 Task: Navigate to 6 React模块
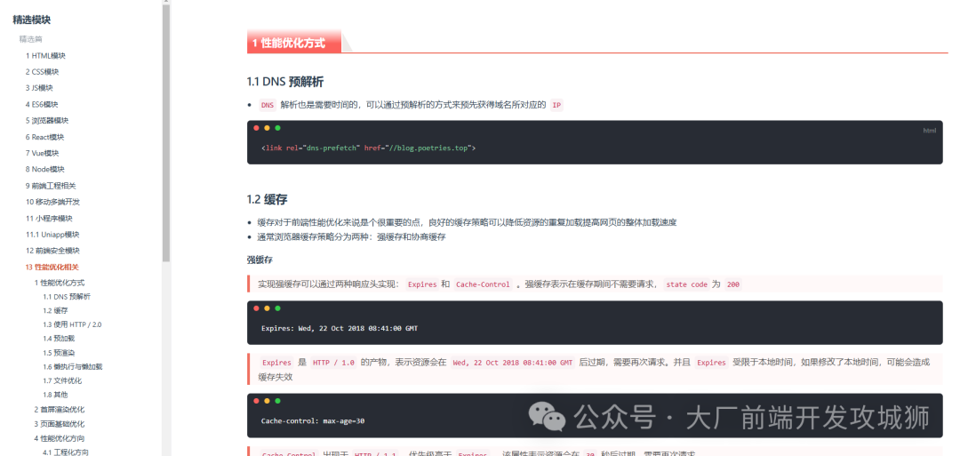(44, 137)
